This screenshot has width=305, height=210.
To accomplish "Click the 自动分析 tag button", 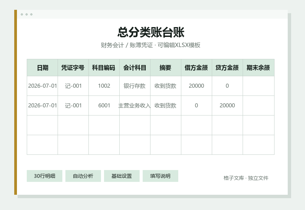I will pos(83,176).
